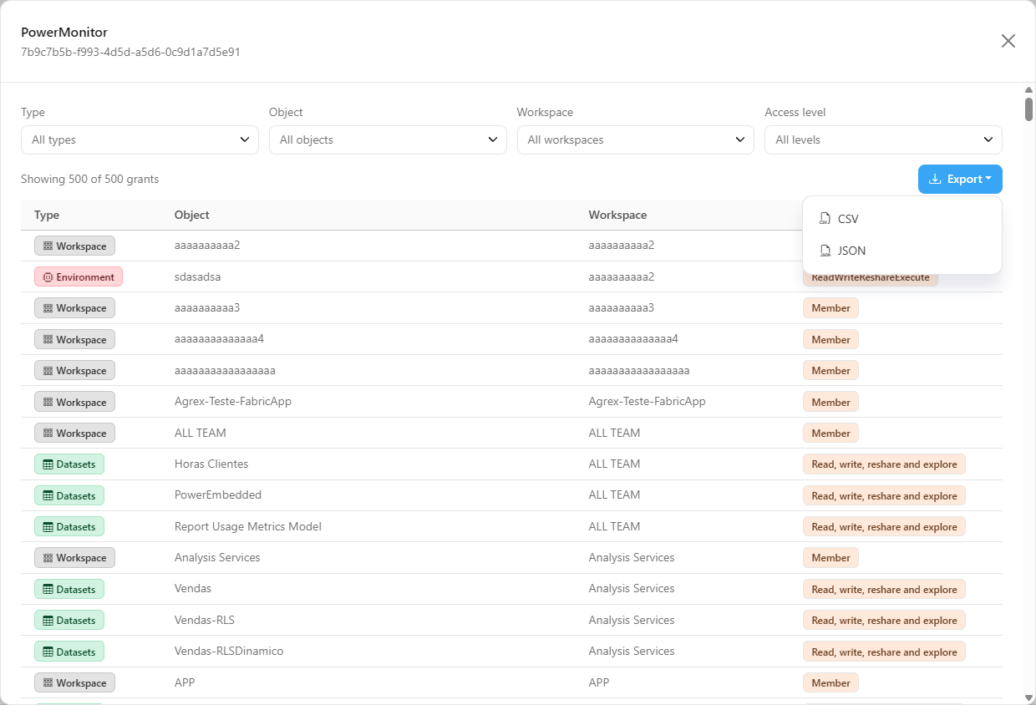This screenshot has height=705, width=1036.
Task: Click the Type column header
Action: tap(47, 215)
